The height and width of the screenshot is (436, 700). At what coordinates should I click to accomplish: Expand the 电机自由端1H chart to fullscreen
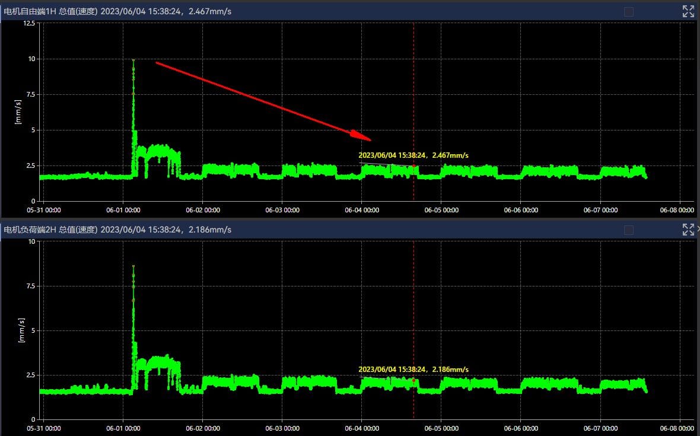click(688, 11)
